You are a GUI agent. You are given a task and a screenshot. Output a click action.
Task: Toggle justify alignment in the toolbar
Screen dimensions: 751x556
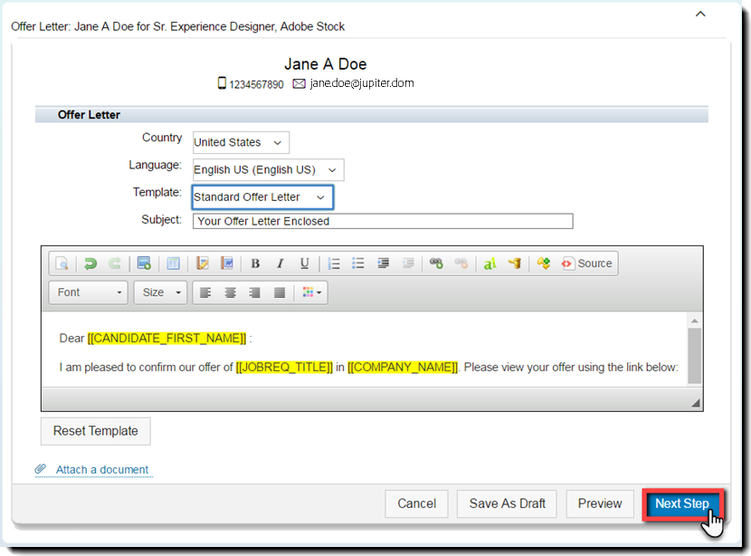pyautogui.click(x=279, y=292)
